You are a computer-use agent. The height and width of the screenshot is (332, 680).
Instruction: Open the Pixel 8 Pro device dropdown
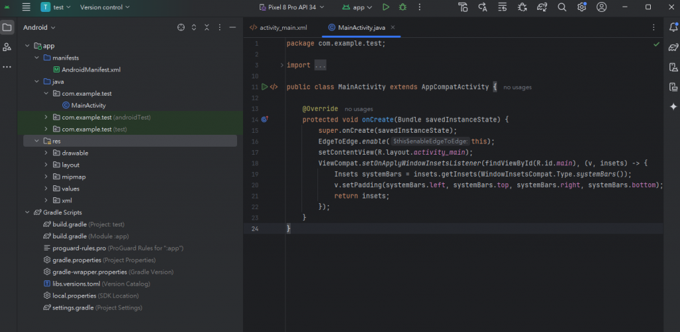[292, 7]
